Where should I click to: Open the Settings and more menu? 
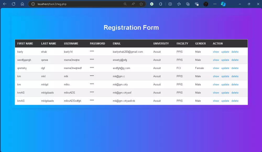(215, 4)
